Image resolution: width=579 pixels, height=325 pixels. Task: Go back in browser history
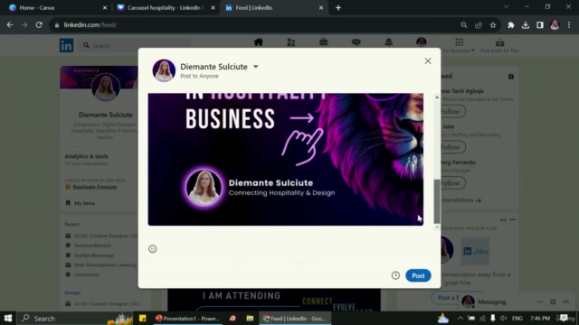click(x=10, y=25)
